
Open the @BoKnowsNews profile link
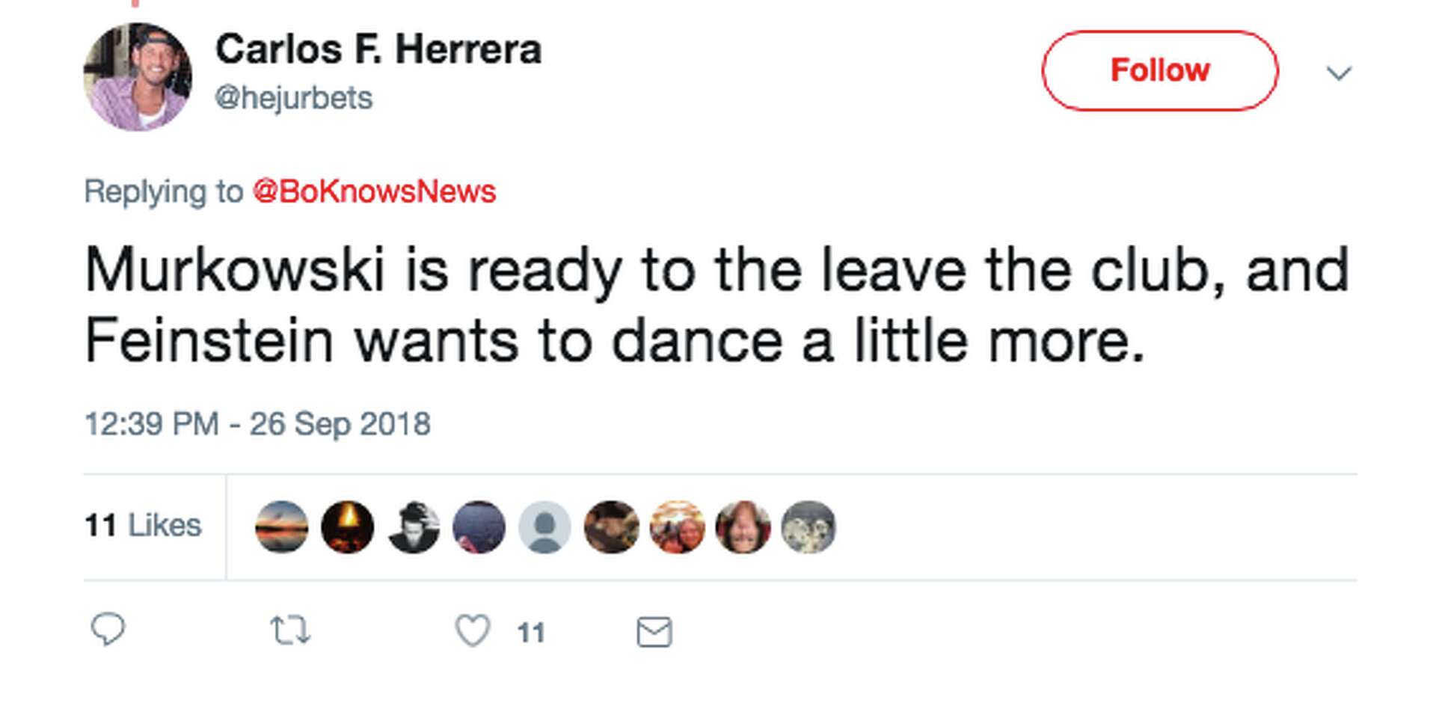tap(374, 191)
